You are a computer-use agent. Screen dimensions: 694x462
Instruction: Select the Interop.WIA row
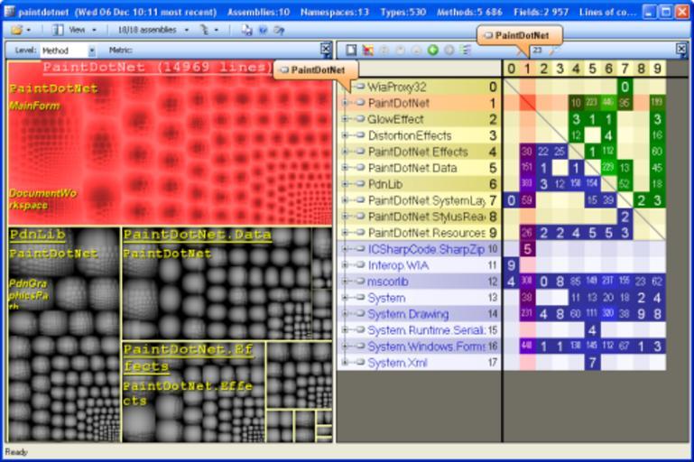pos(419,265)
